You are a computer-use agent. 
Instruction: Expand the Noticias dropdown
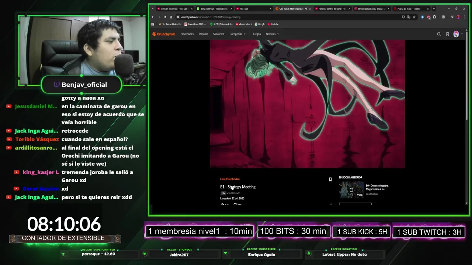pyautogui.click(x=273, y=34)
